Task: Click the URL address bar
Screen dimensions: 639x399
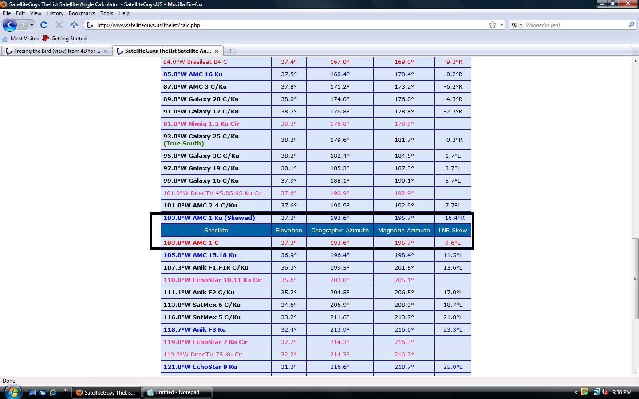Action: coord(291,25)
